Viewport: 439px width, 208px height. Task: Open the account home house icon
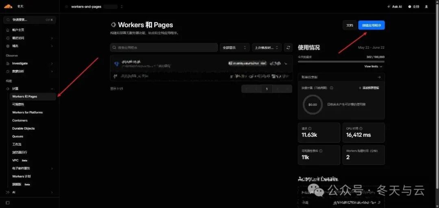[8, 30]
